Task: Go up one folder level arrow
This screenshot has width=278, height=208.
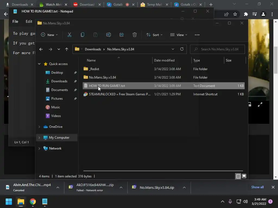Action: point(67,49)
